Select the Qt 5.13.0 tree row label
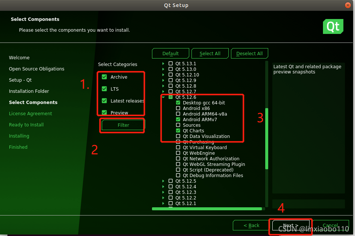The image size is (355, 236). (x=186, y=69)
